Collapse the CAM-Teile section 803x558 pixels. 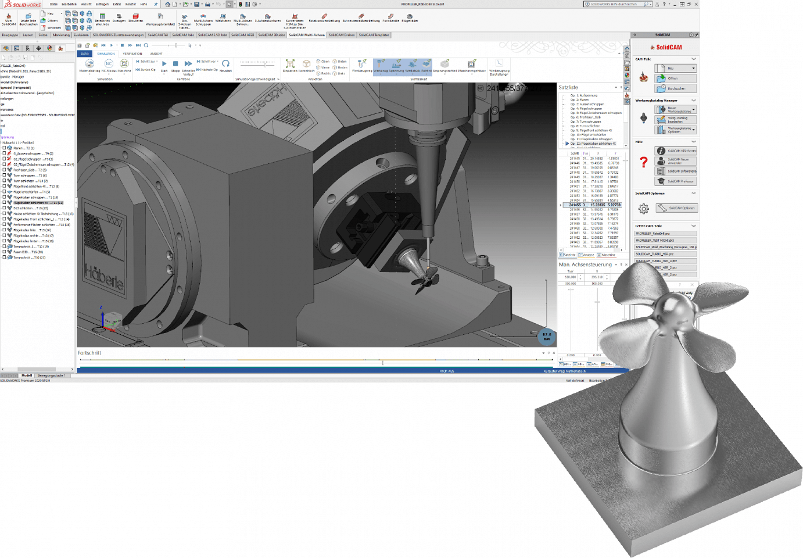click(x=694, y=59)
